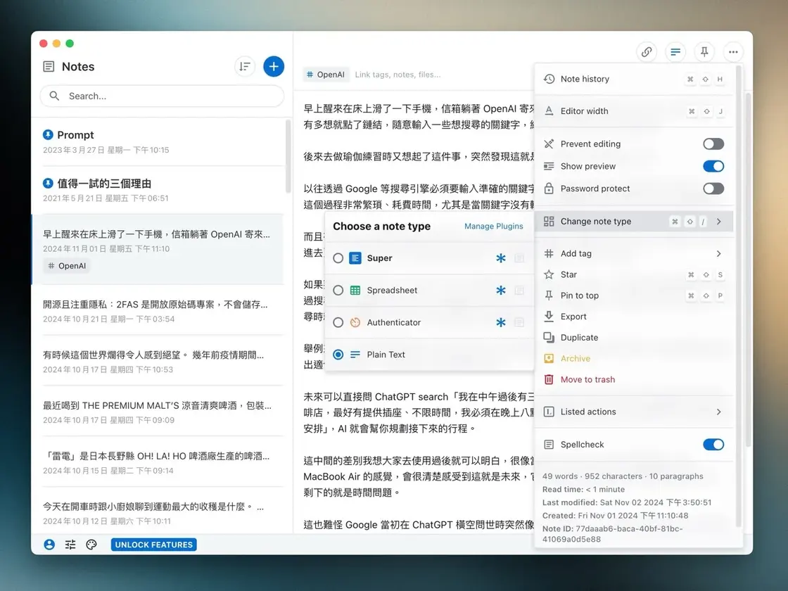Viewport: 788px width, 591px height.
Task: Choose Duplicate in the note menu
Action: point(634,338)
